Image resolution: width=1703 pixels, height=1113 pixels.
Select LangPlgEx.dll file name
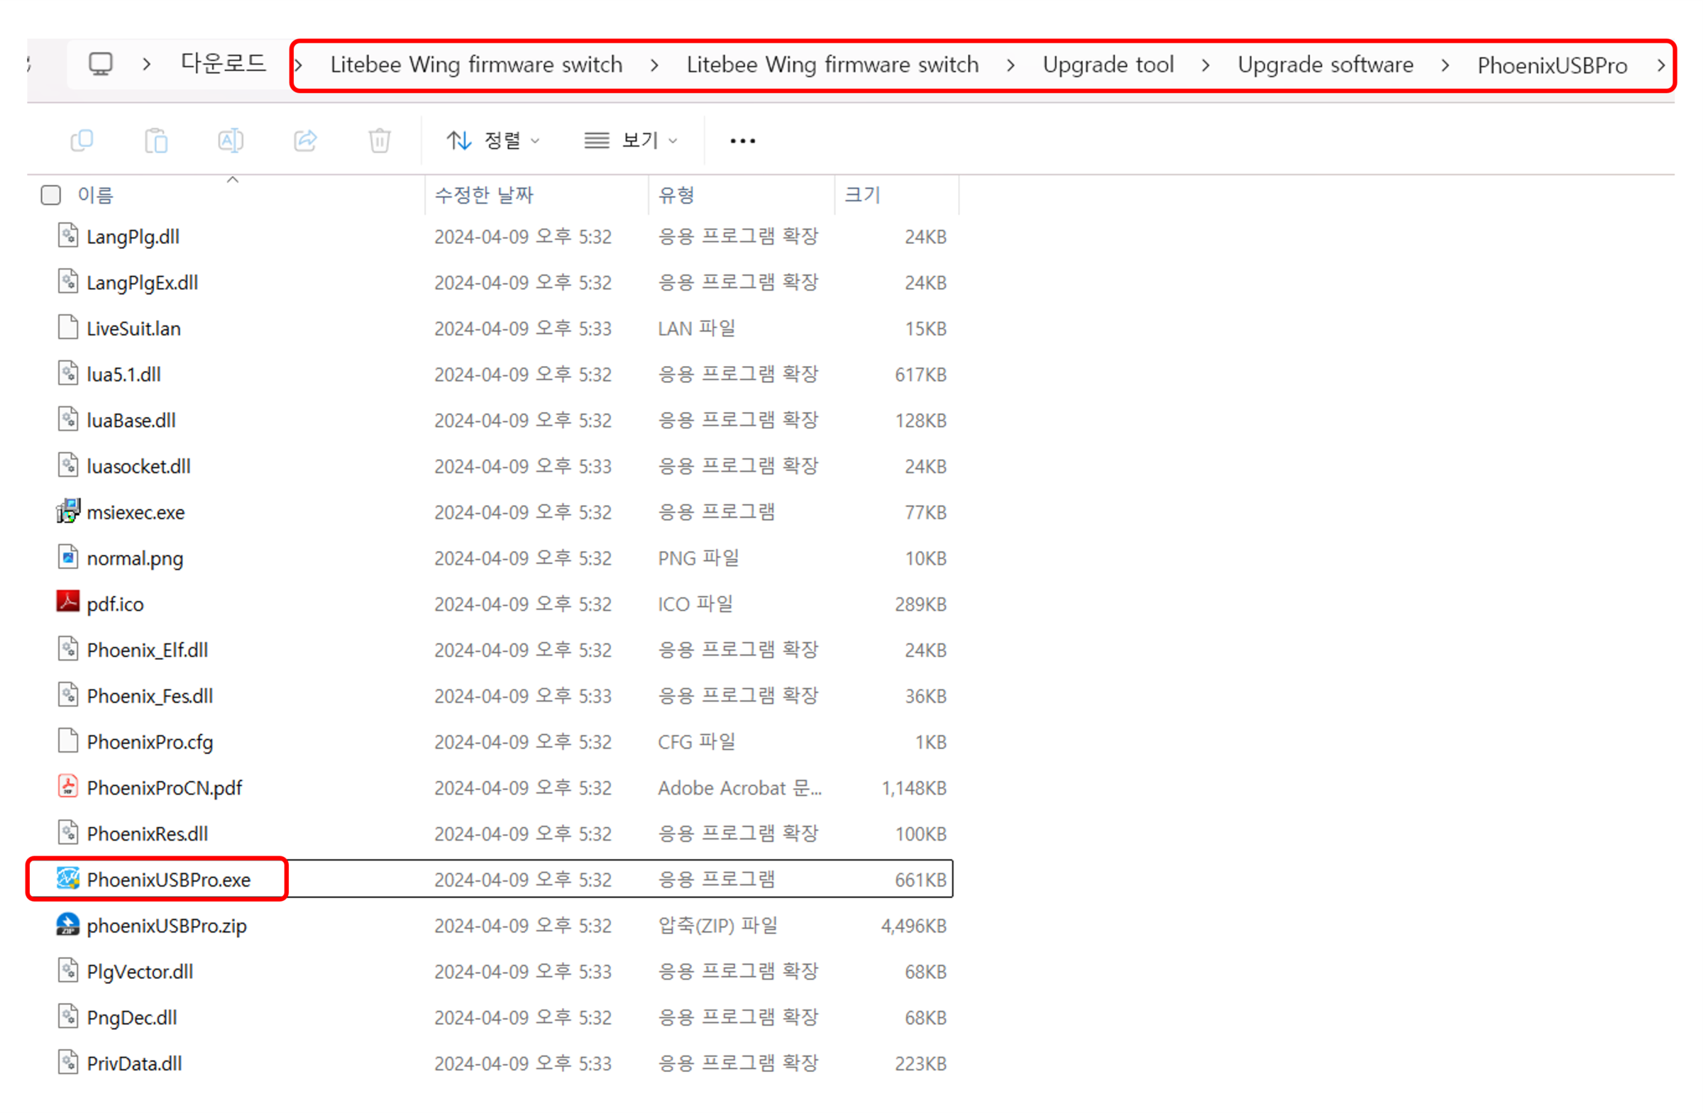143,282
